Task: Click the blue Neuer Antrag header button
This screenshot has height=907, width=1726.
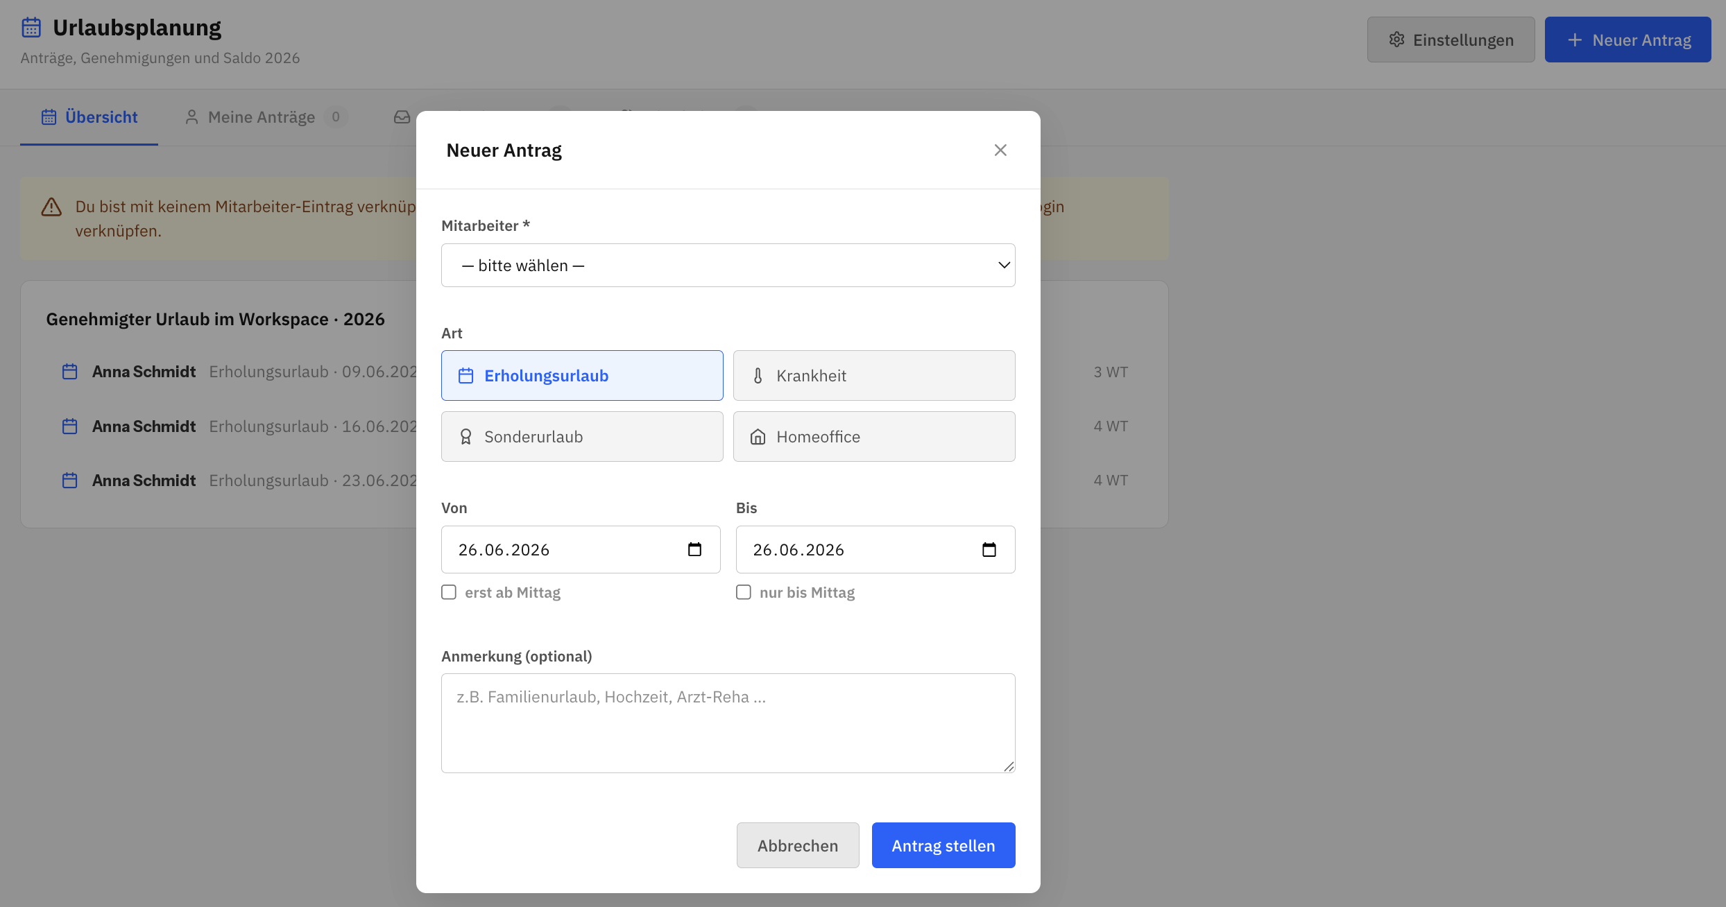Action: (x=1627, y=40)
